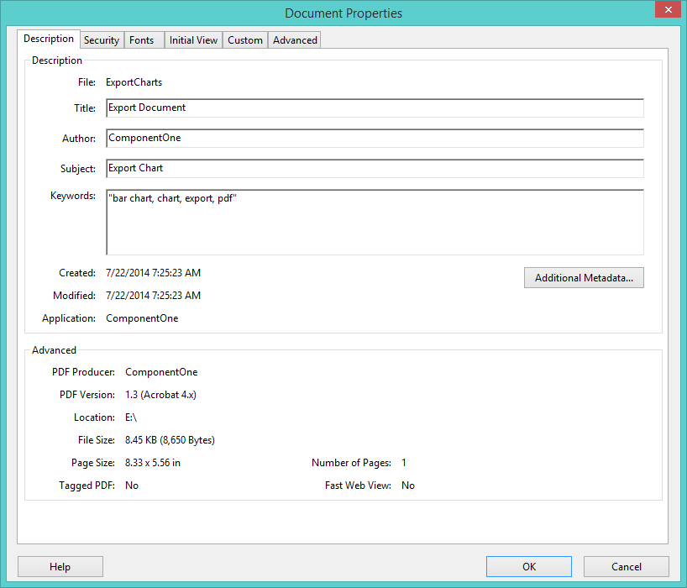Screen dimensions: 687x588
Task: Select the Initial View tab
Action: (x=193, y=39)
